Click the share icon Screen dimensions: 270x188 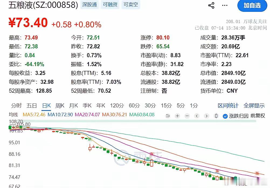[211, 5]
